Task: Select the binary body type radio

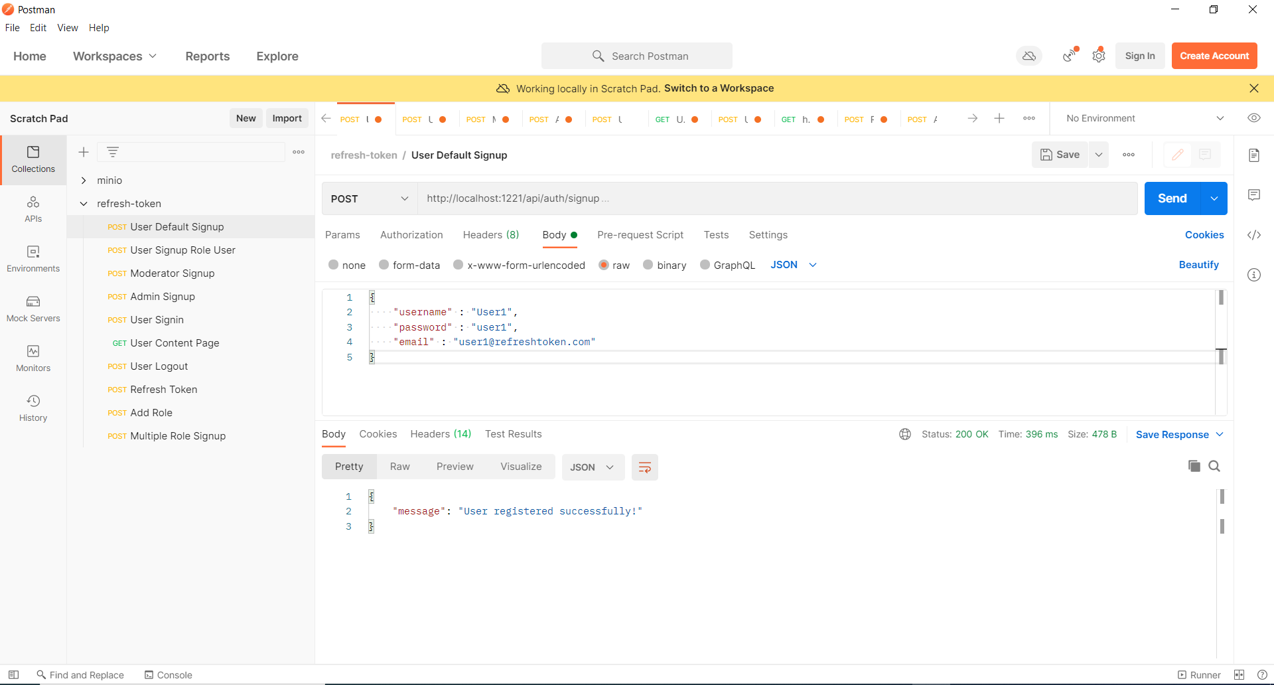Action: click(648, 265)
